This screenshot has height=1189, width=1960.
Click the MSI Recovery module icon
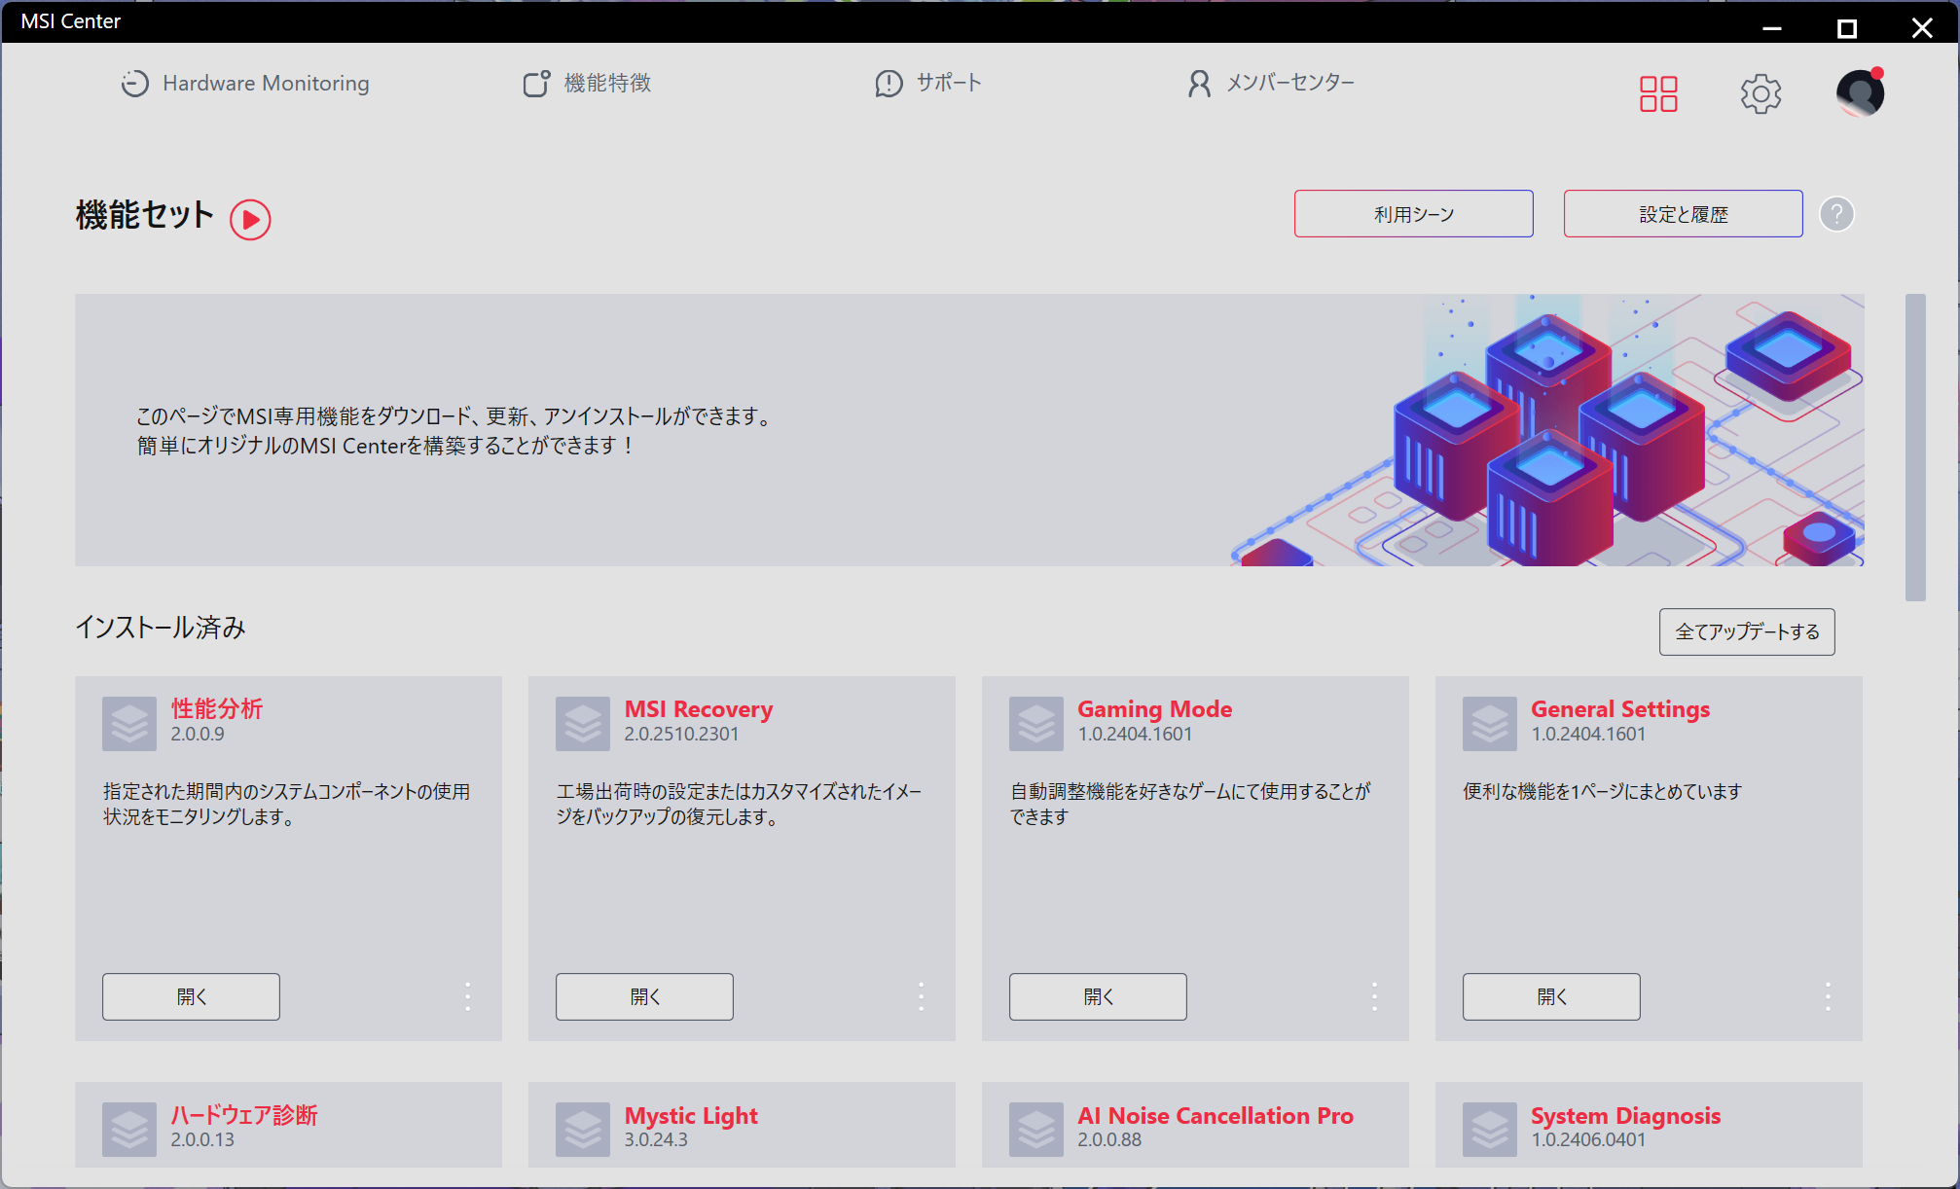583,723
